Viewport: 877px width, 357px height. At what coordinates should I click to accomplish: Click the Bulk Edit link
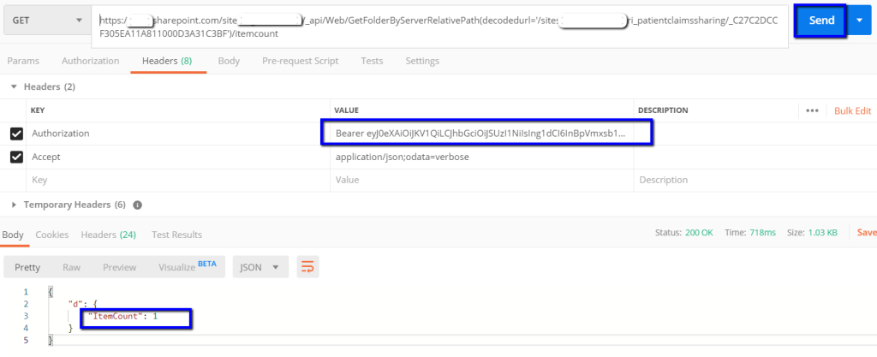coord(852,110)
